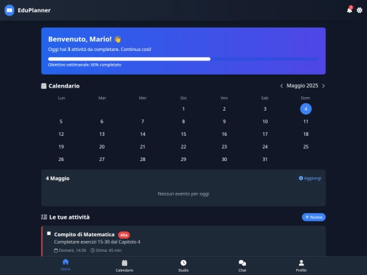The width and height of the screenshot is (367, 275).
Task: Click the Calendario heading calendar icon
Action: (x=43, y=86)
